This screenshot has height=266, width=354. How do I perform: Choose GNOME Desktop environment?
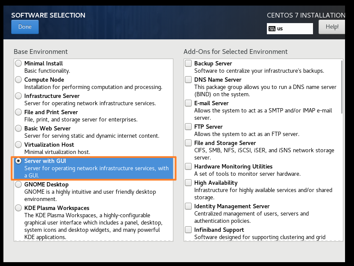(x=18, y=185)
